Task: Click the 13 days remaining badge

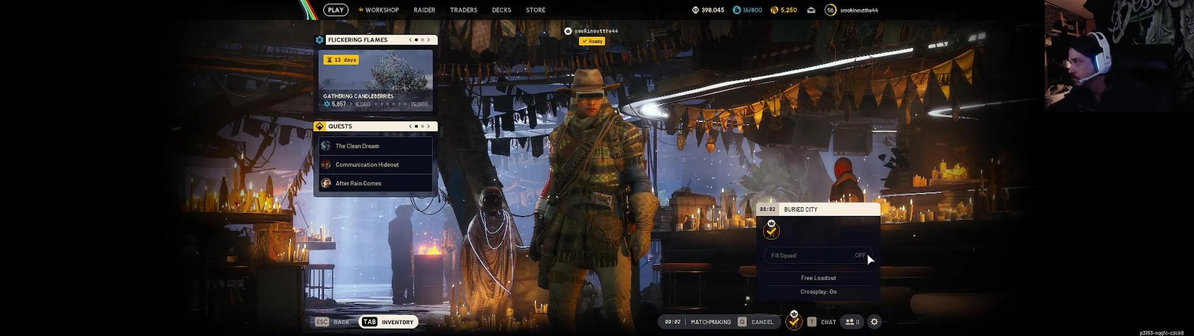Action: pos(341,60)
